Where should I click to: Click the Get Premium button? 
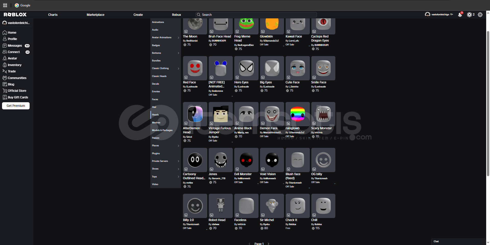(x=16, y=106)
